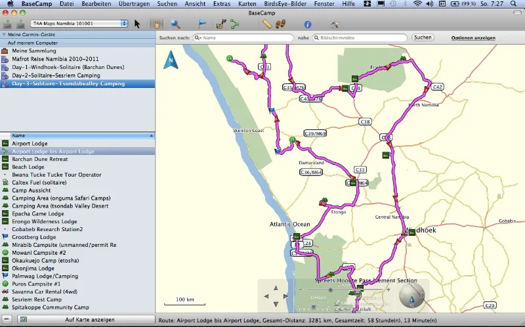This screenshot has height=327, width=525.
Task: Toggle the toolbar pill button in title bar
Action: 517,12
